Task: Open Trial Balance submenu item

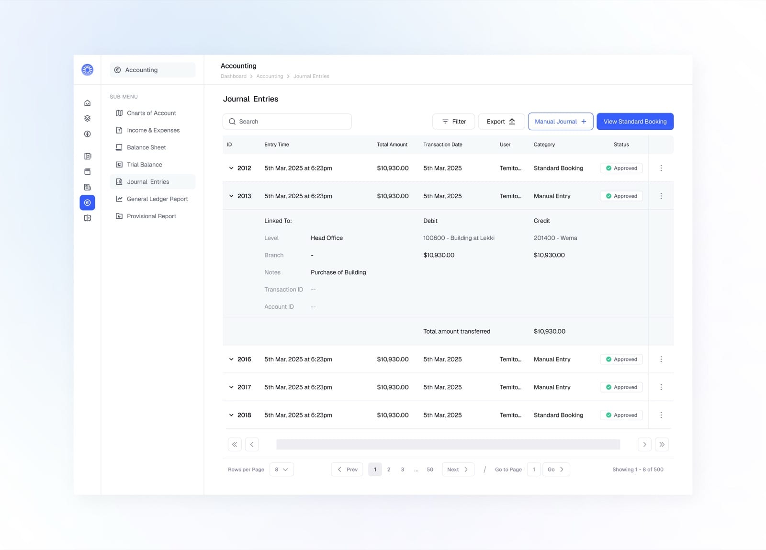Action: click(153, 165)
